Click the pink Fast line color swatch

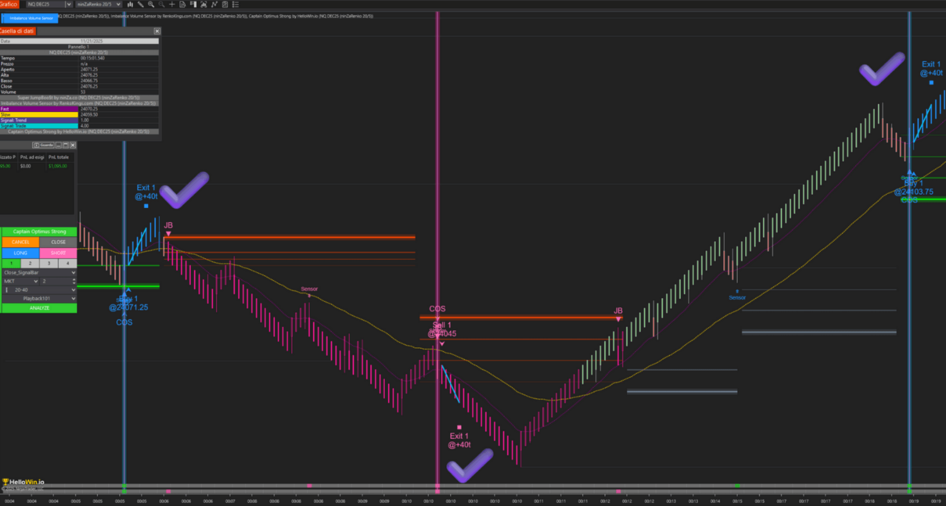39,109
